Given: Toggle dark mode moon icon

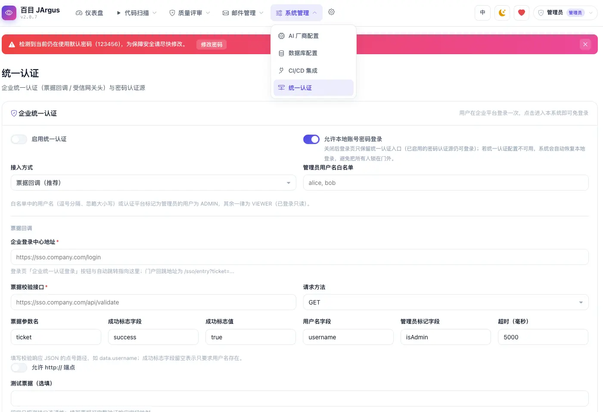Looking at the screenshot, I should 502,13.
